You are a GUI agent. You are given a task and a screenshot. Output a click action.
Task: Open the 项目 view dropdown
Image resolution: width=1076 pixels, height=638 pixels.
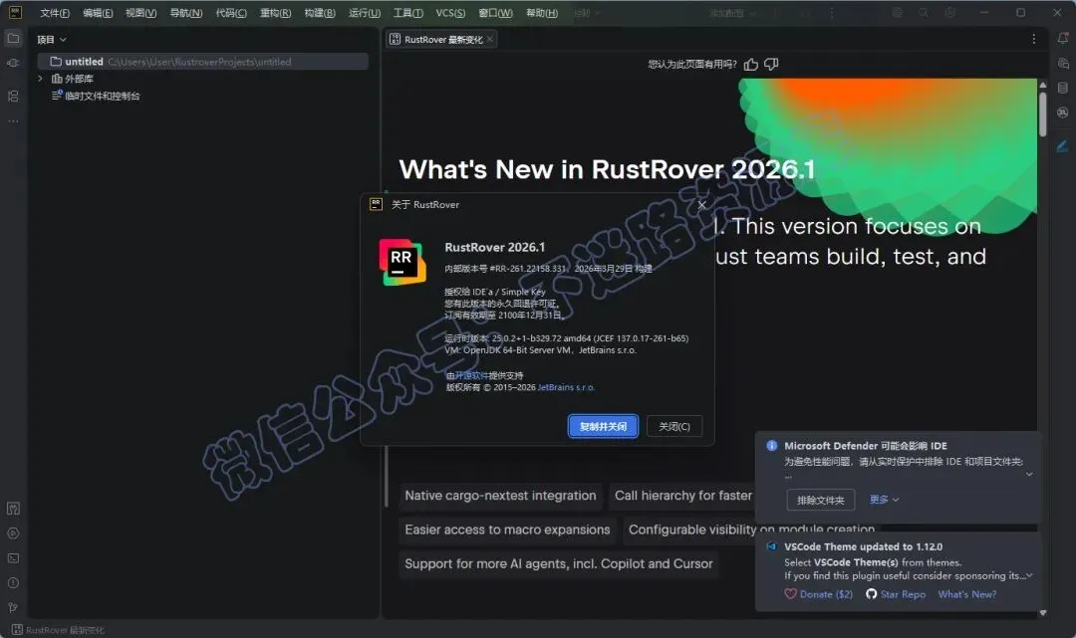52,40
